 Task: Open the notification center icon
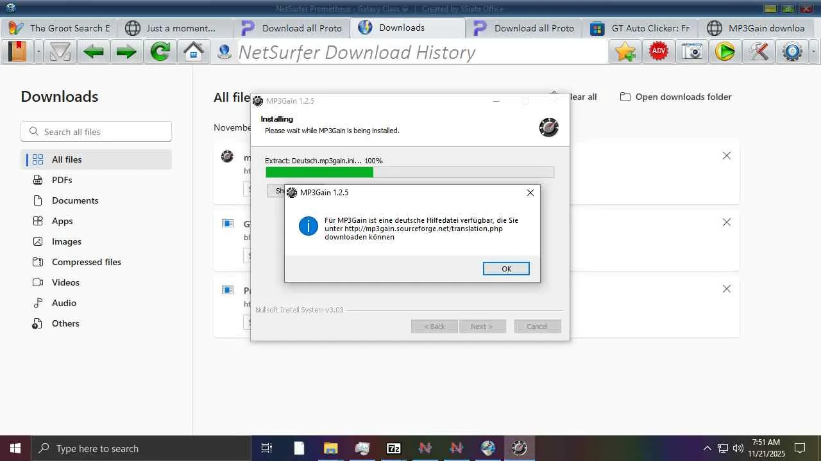(800, 448)
